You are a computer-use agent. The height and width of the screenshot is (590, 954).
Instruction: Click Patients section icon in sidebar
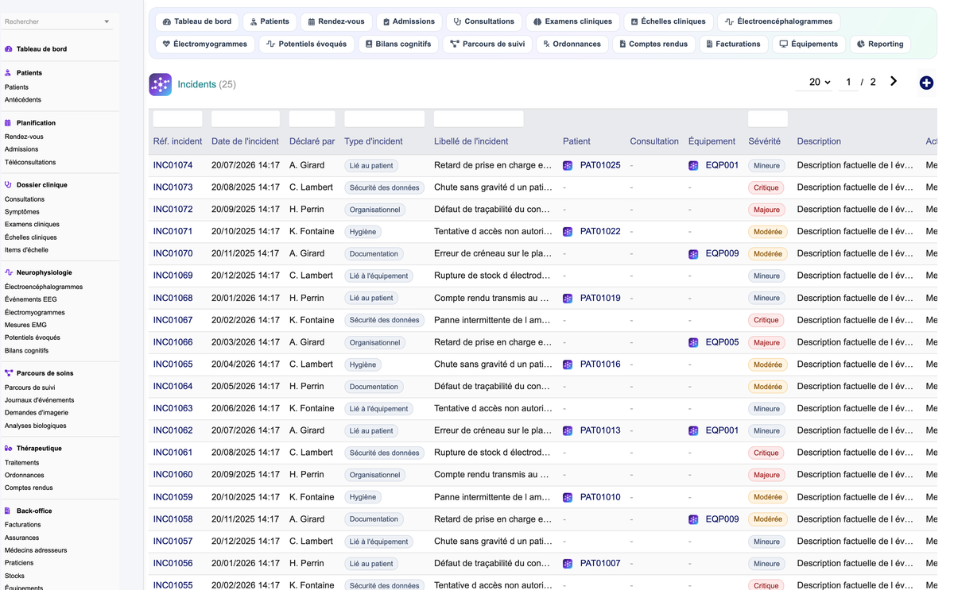[x=9, y=73]
